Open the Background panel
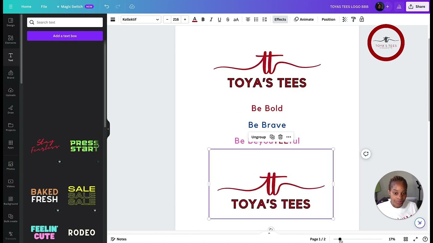Screen dimensions: 433x243 11,201
